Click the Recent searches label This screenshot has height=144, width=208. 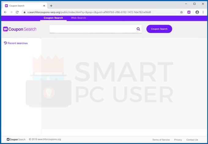coord(18,43)
